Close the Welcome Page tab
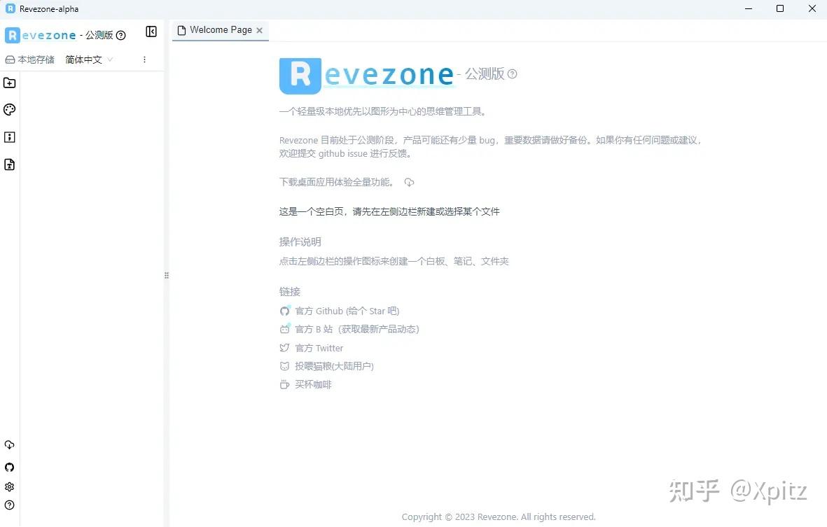The image size is (827, 527). click(x=259, y=31)
